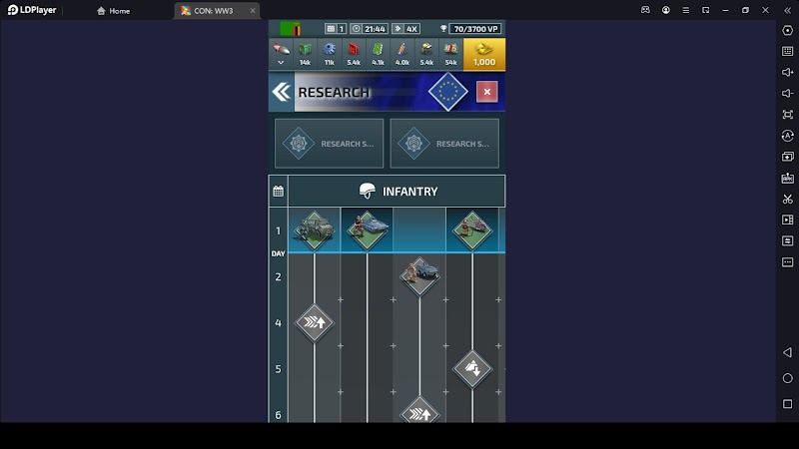This screenshot has width=799, height=449.
Task: Open the Infantry category header
Action: click(397, 192)
